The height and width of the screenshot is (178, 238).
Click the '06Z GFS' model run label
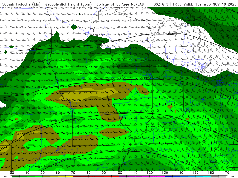[x=161, y=4]
